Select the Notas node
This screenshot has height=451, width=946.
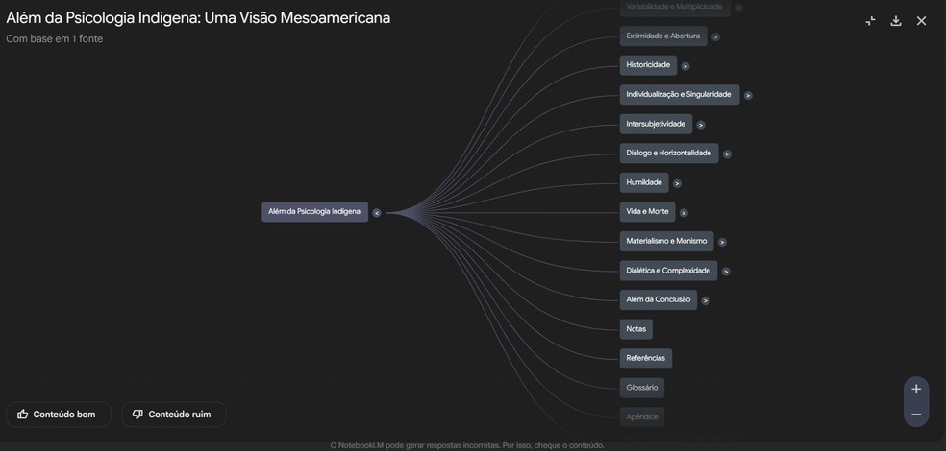[x=635, y=329]
